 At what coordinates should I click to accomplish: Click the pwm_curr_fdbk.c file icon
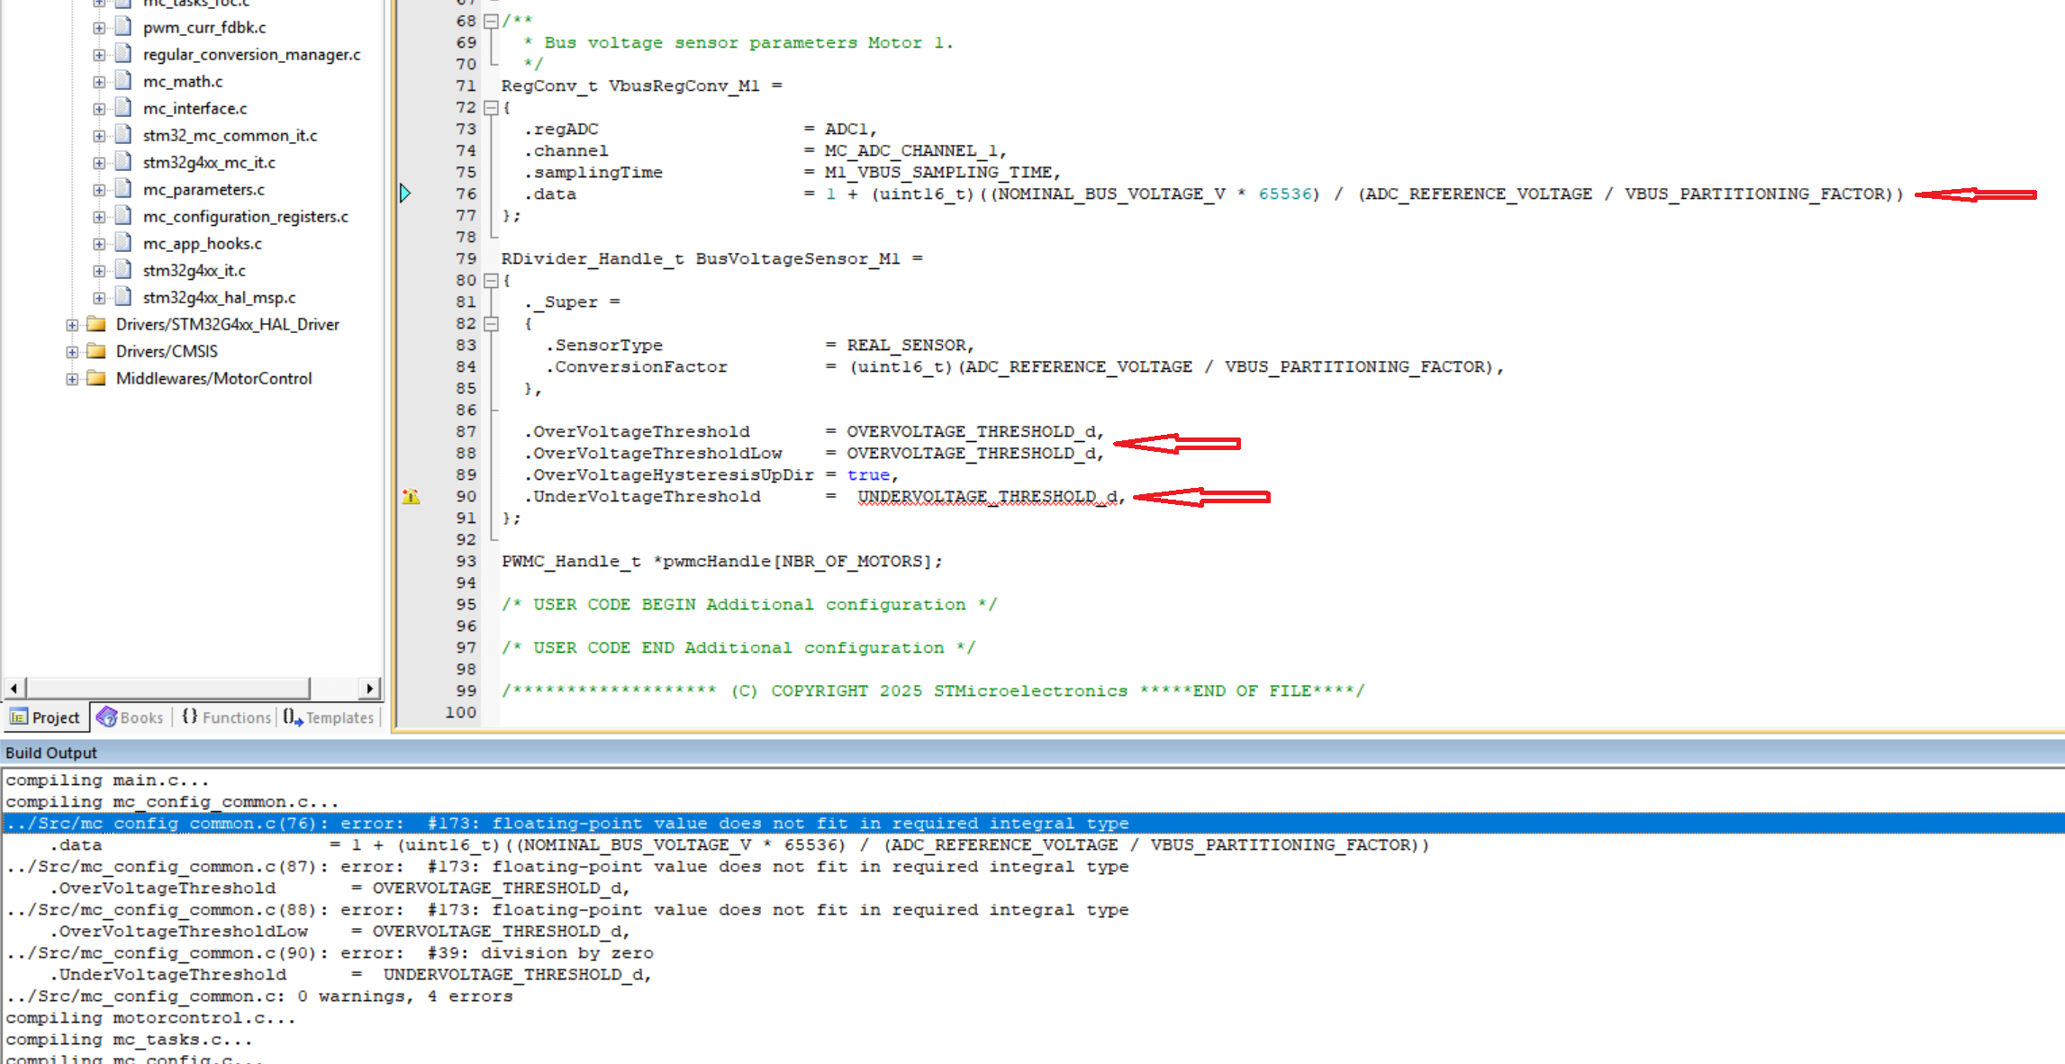(122, 27)
